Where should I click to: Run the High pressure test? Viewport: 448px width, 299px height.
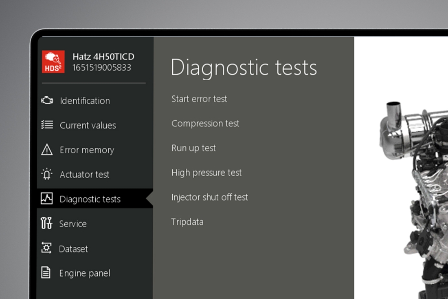pos(206,173)
